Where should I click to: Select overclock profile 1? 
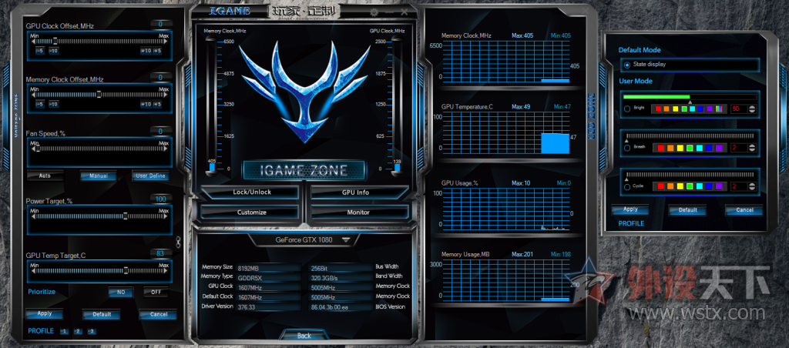tap(64, 331)
